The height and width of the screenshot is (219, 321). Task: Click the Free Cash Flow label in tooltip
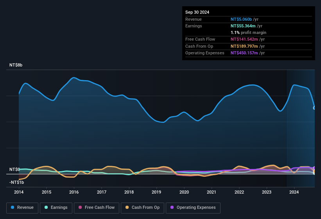200,39
